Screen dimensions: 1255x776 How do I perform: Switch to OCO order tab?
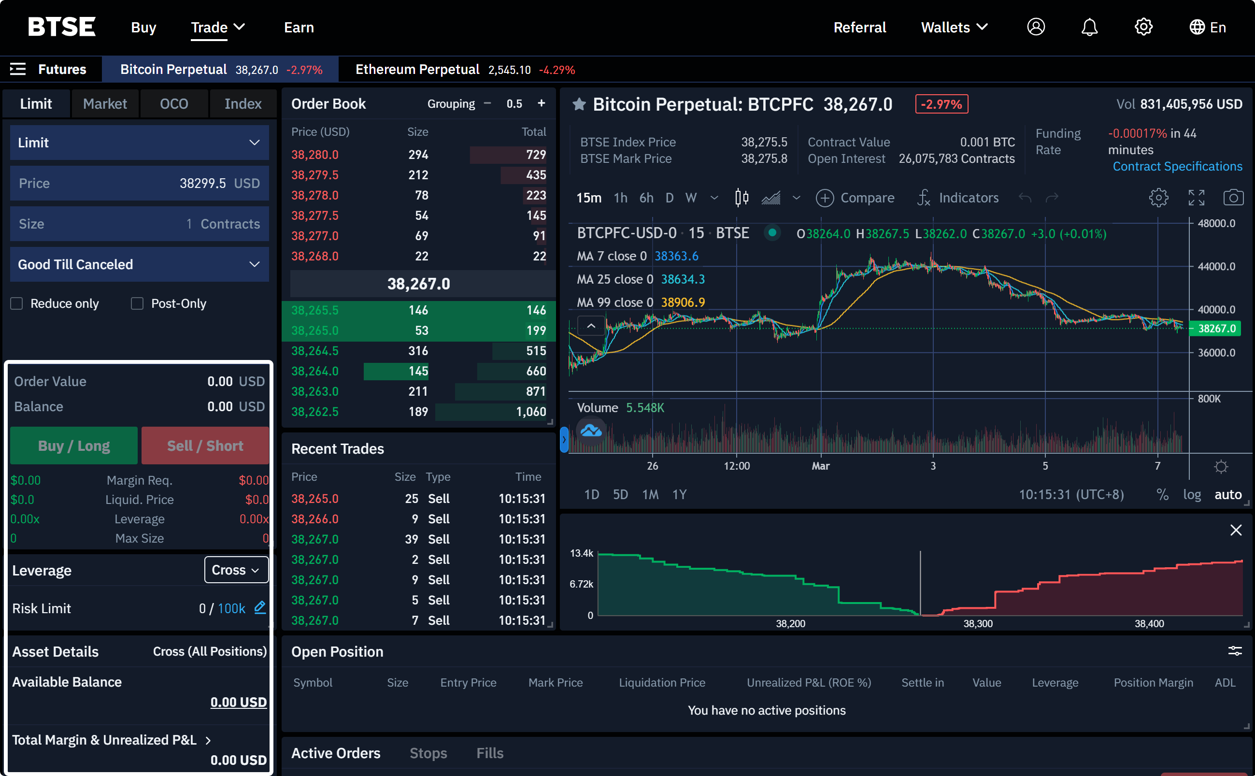point(174,104)
